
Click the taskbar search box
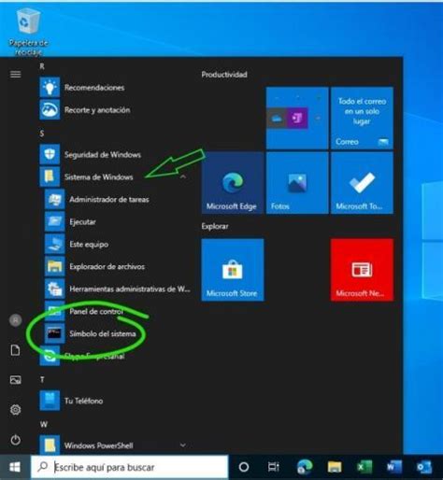pos(130,467)
